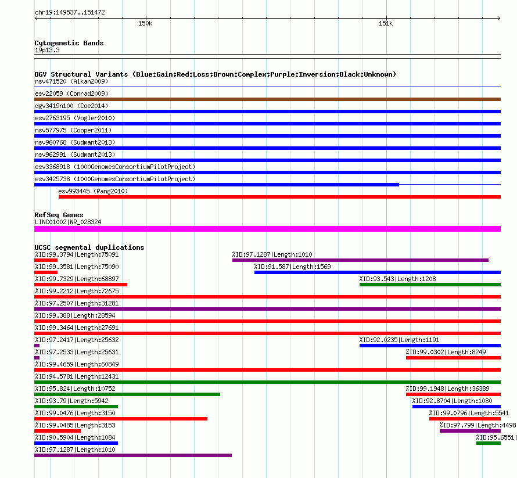
Task: Select variant nsv471520 (Alkan2009) label
Action: click(x=71, y=81)
